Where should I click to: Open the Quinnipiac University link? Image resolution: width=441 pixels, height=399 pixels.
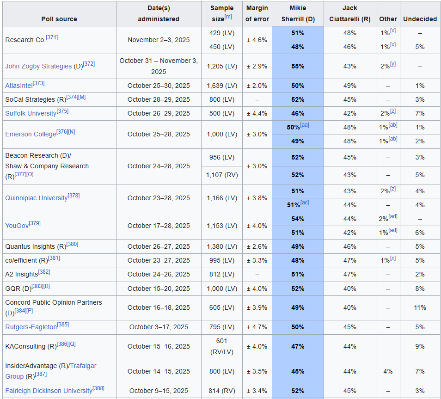(x=36, y=198)
